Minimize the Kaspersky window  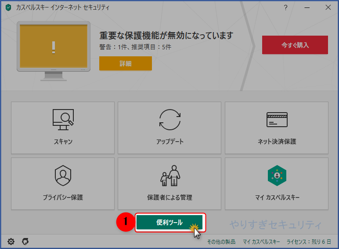307,7
